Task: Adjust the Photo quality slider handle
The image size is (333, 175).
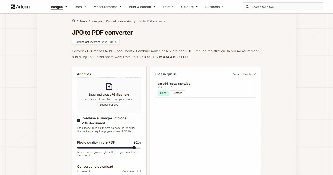Action: point(134,148)
